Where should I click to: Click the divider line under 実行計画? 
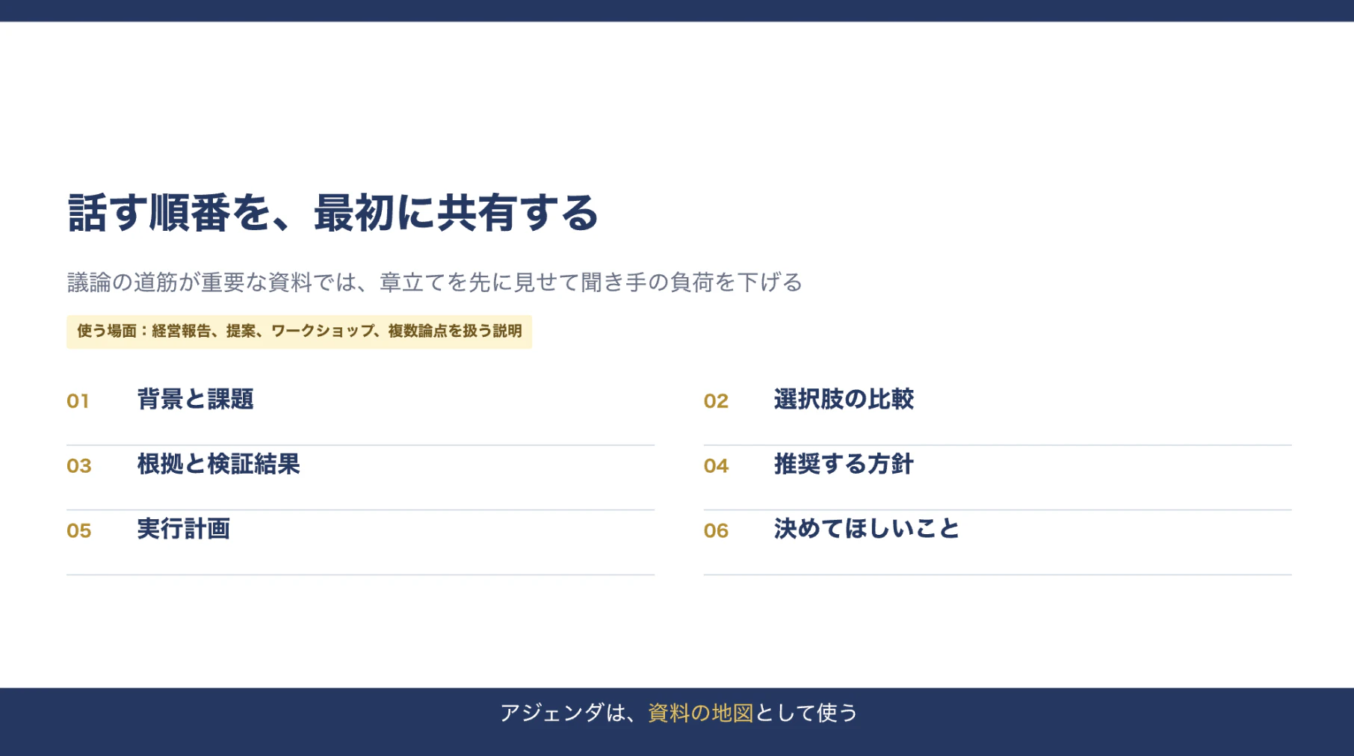pos(360,574)
